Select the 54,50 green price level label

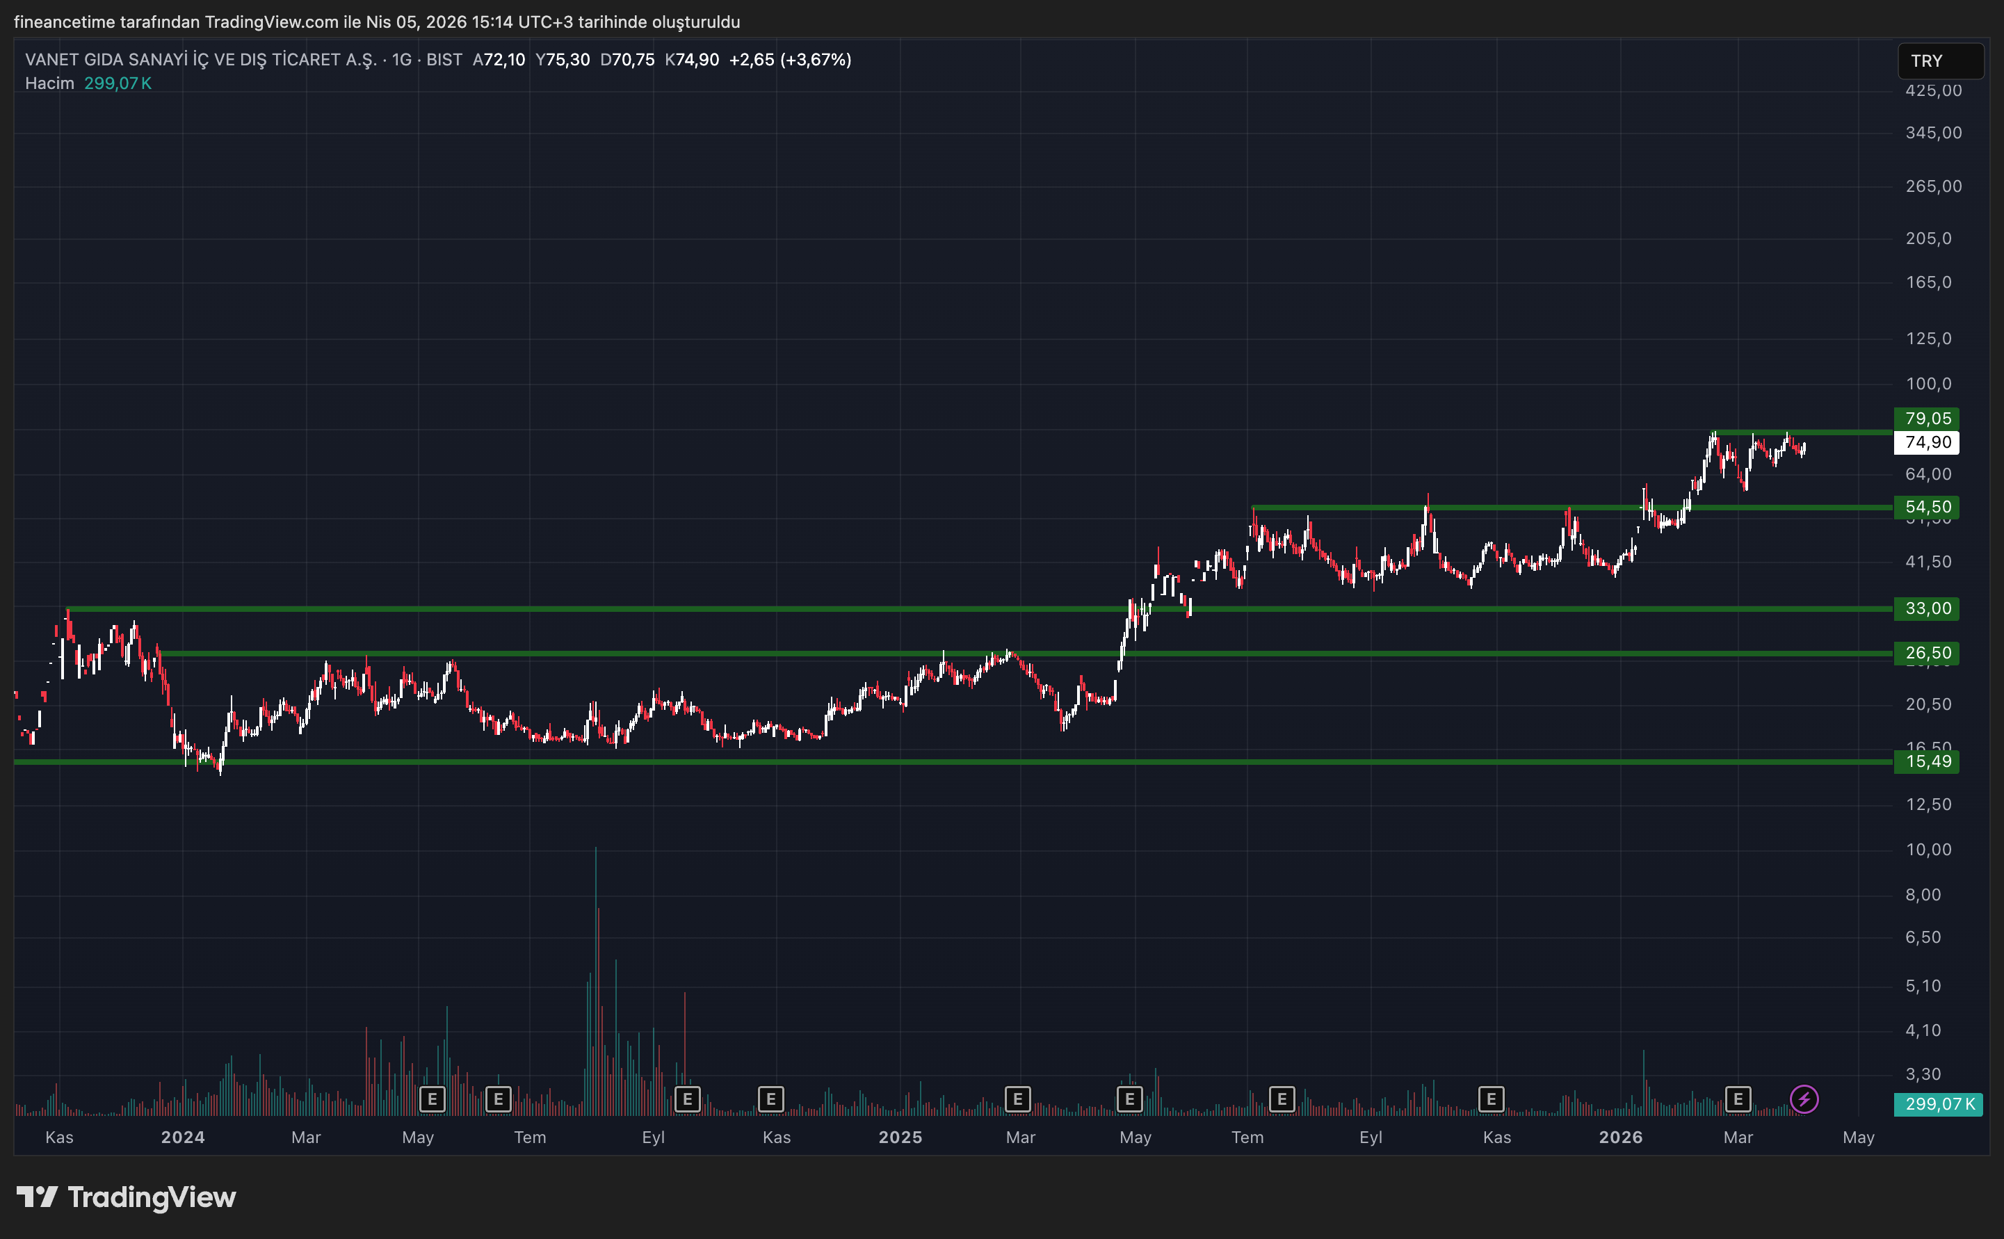click(1927, 508)
